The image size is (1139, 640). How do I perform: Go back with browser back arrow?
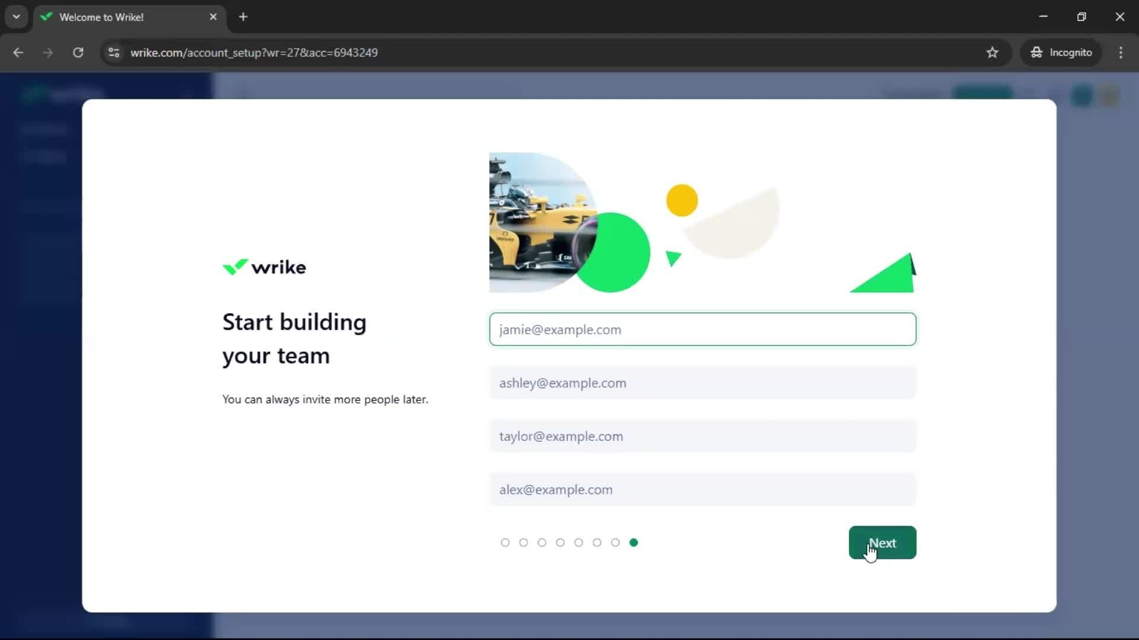(x=18, y=52)
